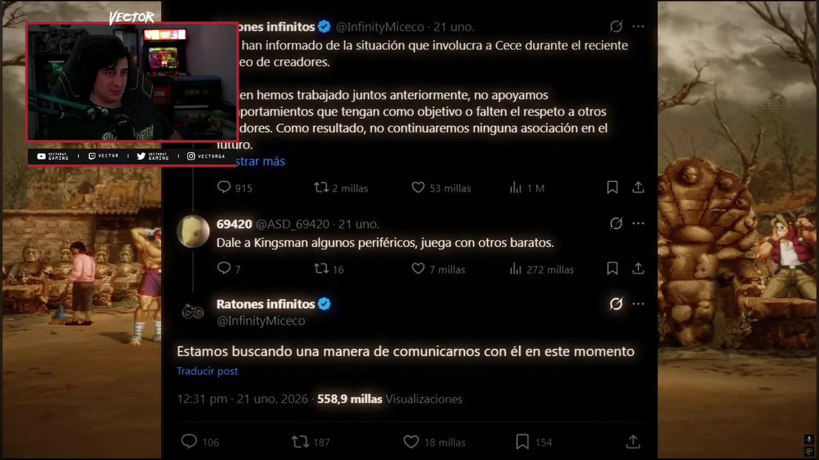Bookmark the 69420 reply
The height and width of the screenshot is (460, 819).
612,269
